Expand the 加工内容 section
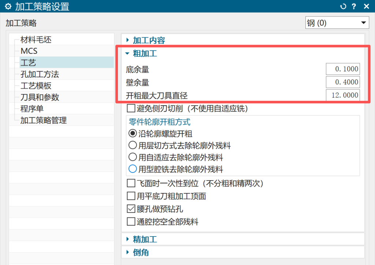Image resolution: width=375 pixels, height=265 pixels. point(148,40)
